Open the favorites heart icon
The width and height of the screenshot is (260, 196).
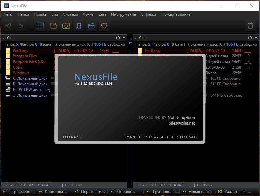(x=104, y=26)
